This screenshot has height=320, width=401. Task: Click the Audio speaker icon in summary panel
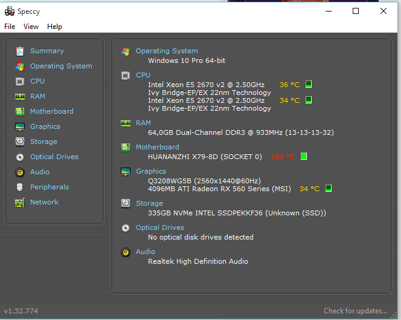click(126, 252)
